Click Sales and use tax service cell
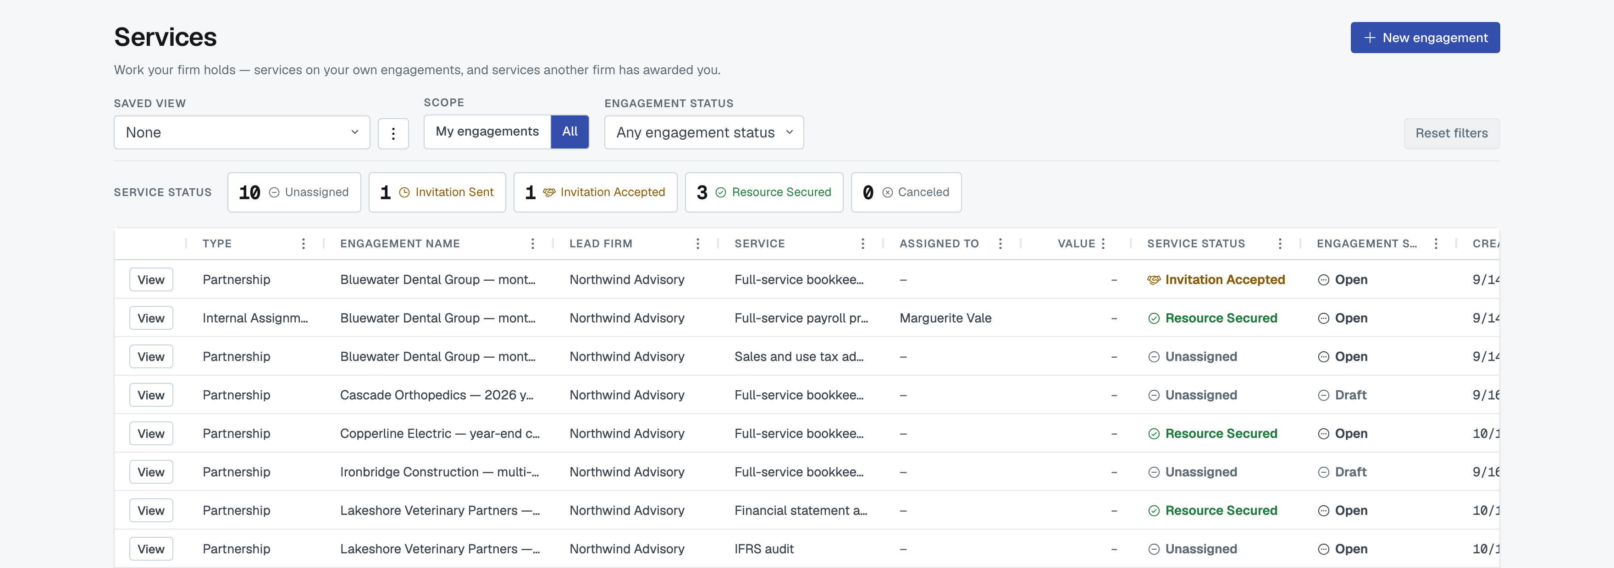The width and height of the screenshot is (1614, 568). coord(799,357)
